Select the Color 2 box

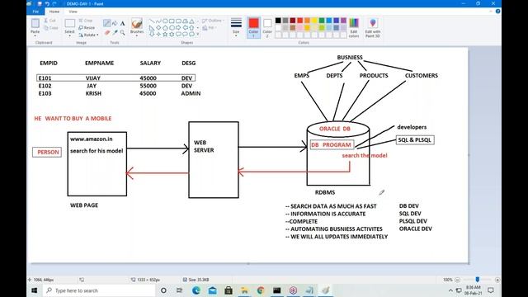click(x=267, y=27)
